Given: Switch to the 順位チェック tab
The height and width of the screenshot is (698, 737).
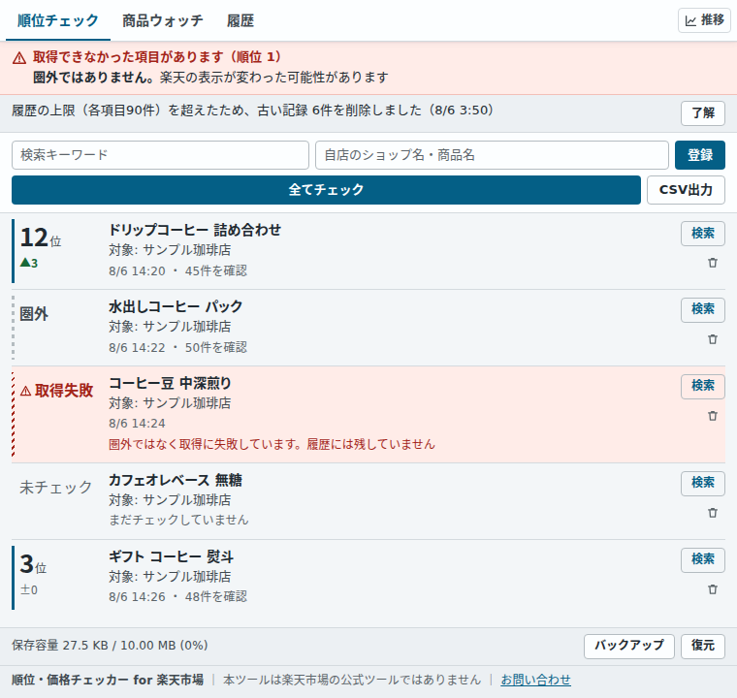Looking at the screenshot, I should pos(58,20).
